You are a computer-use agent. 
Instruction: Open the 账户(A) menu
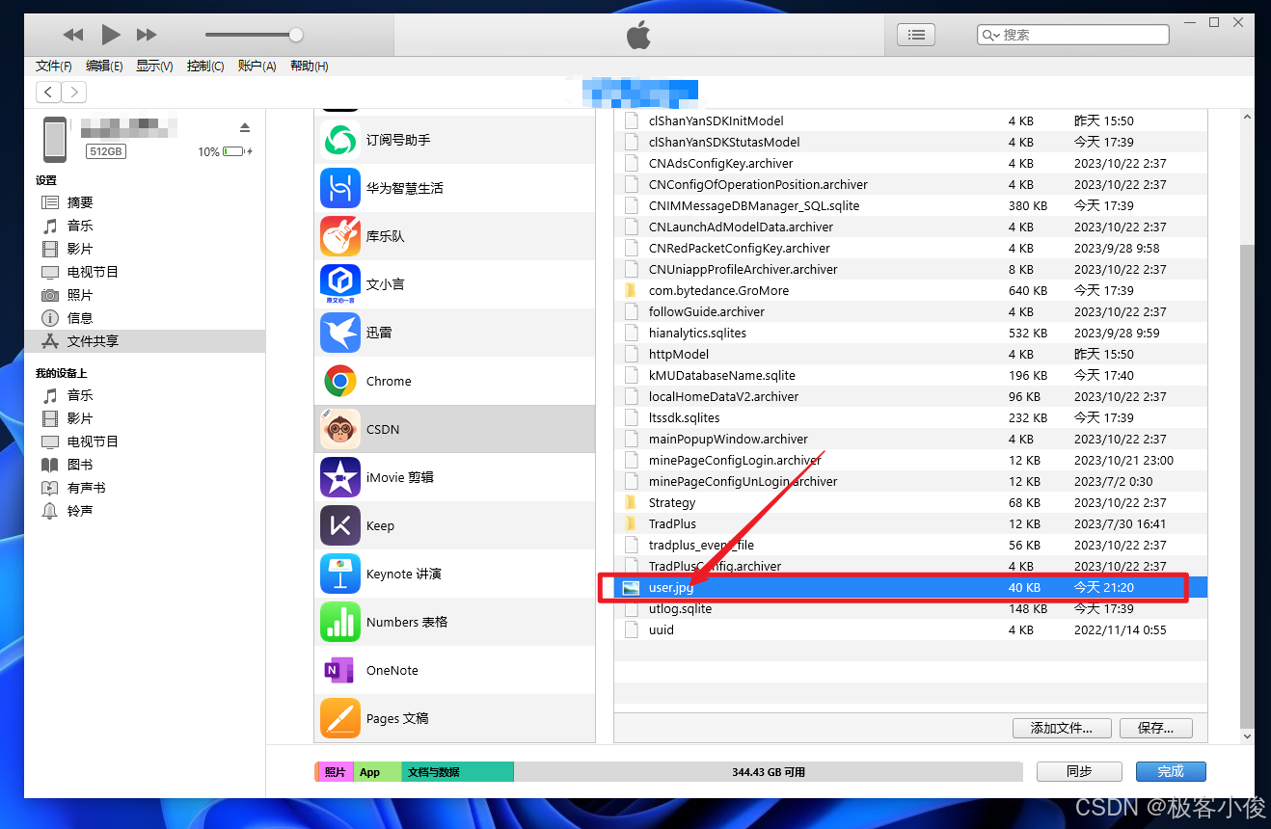(257, 66)
